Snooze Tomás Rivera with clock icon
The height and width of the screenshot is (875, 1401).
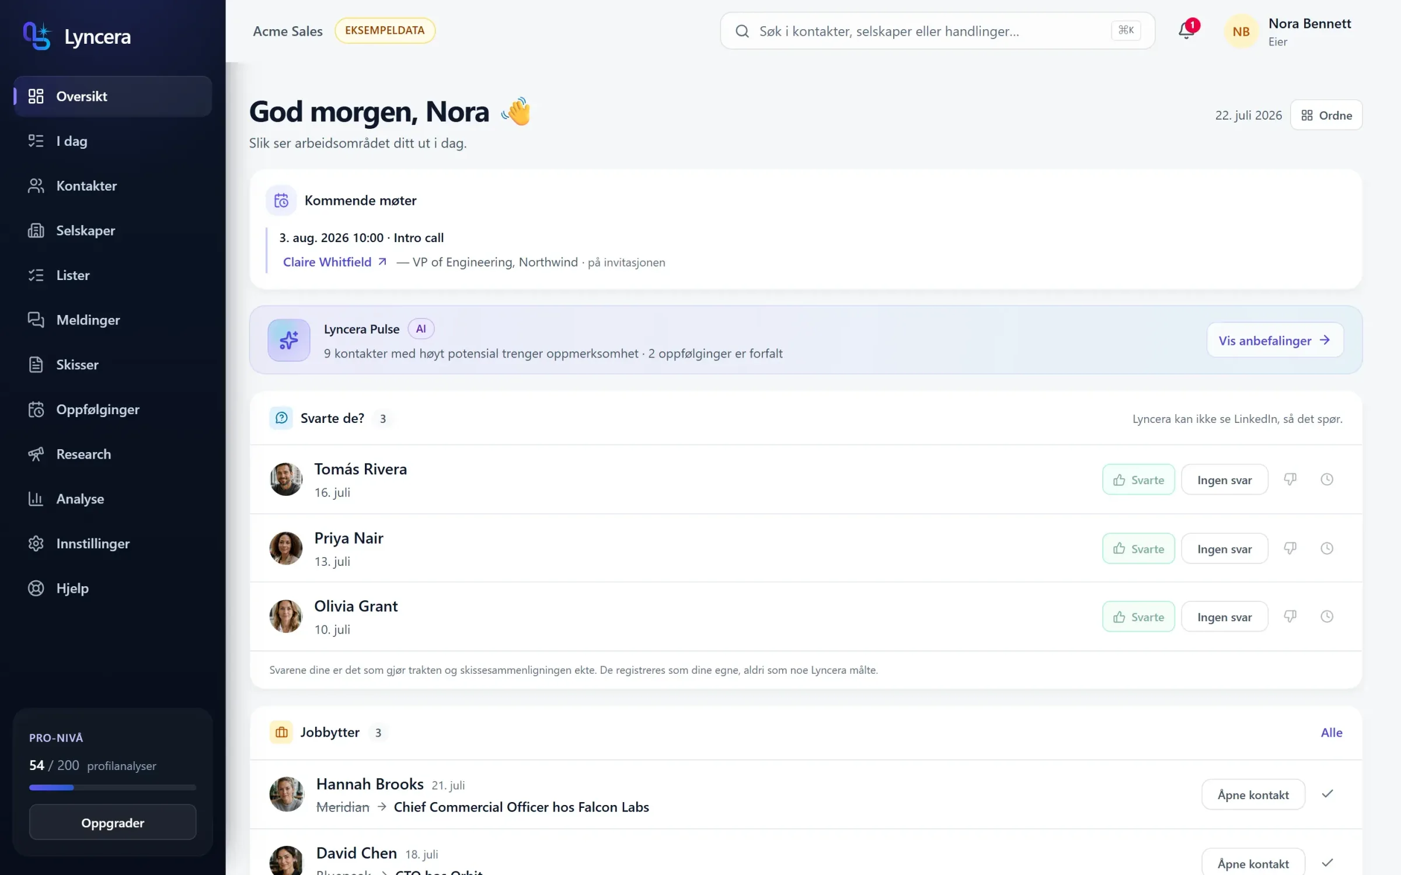[x=1327, y=480]
